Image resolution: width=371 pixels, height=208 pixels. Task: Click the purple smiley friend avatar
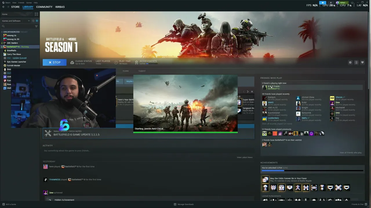coord(312,133)
